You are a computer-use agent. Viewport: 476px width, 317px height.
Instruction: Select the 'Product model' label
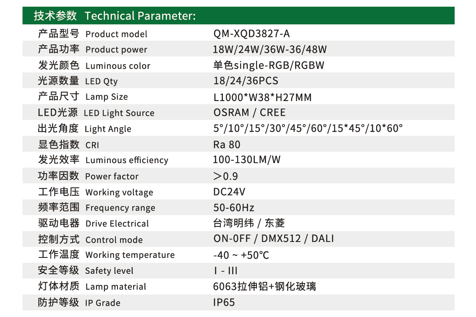point(116,34)
